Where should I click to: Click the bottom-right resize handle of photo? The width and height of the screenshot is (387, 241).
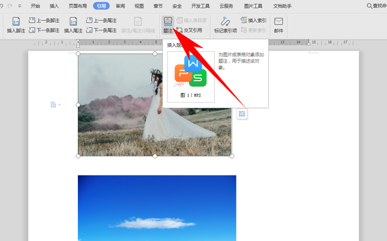coord(232,156)
